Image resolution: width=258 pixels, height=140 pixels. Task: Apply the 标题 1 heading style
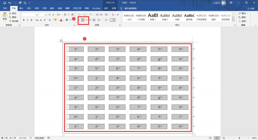point(153,17)
